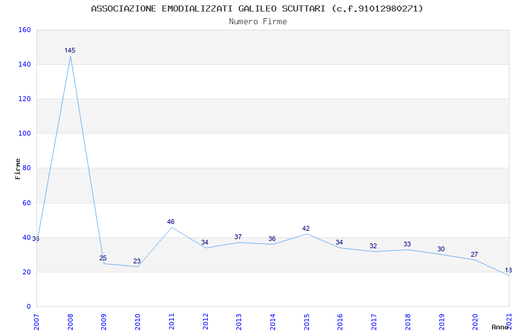The width and height of the screenshot is (515, 333).
Task: Click the 32 data label
Action: coord(373,246)
